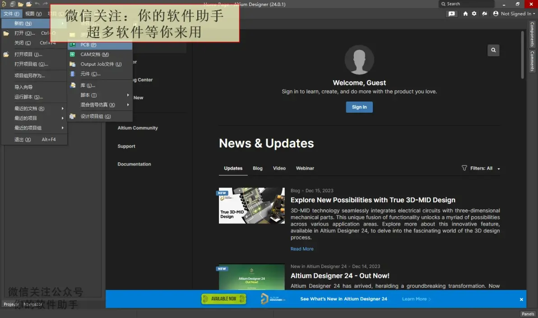Click the magnifier button on the home page
Screen dimensions: 538x318
tap(493, 50)
